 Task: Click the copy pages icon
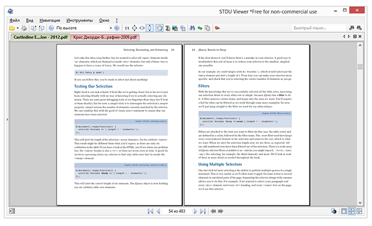tap(207, 28)
